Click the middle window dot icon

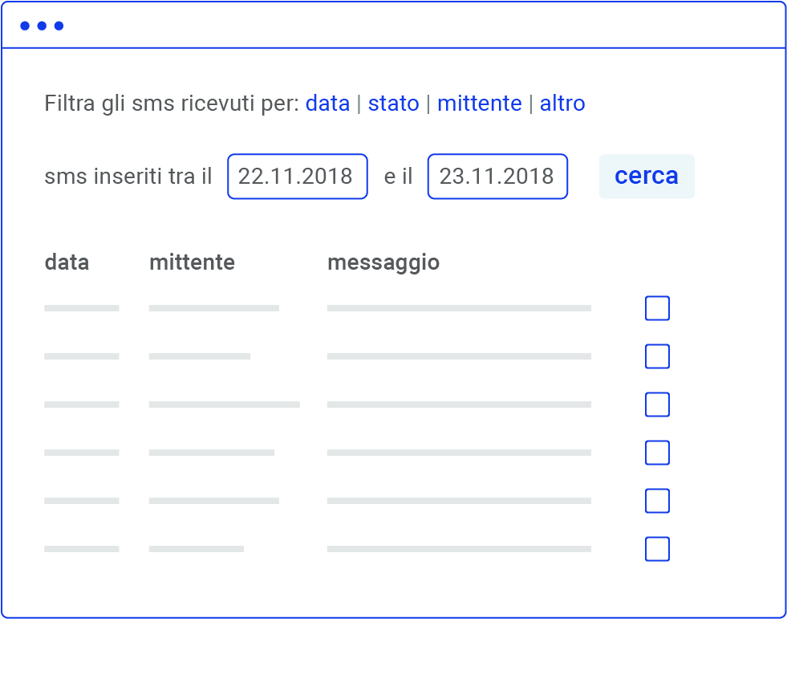[x=42, y=26]
